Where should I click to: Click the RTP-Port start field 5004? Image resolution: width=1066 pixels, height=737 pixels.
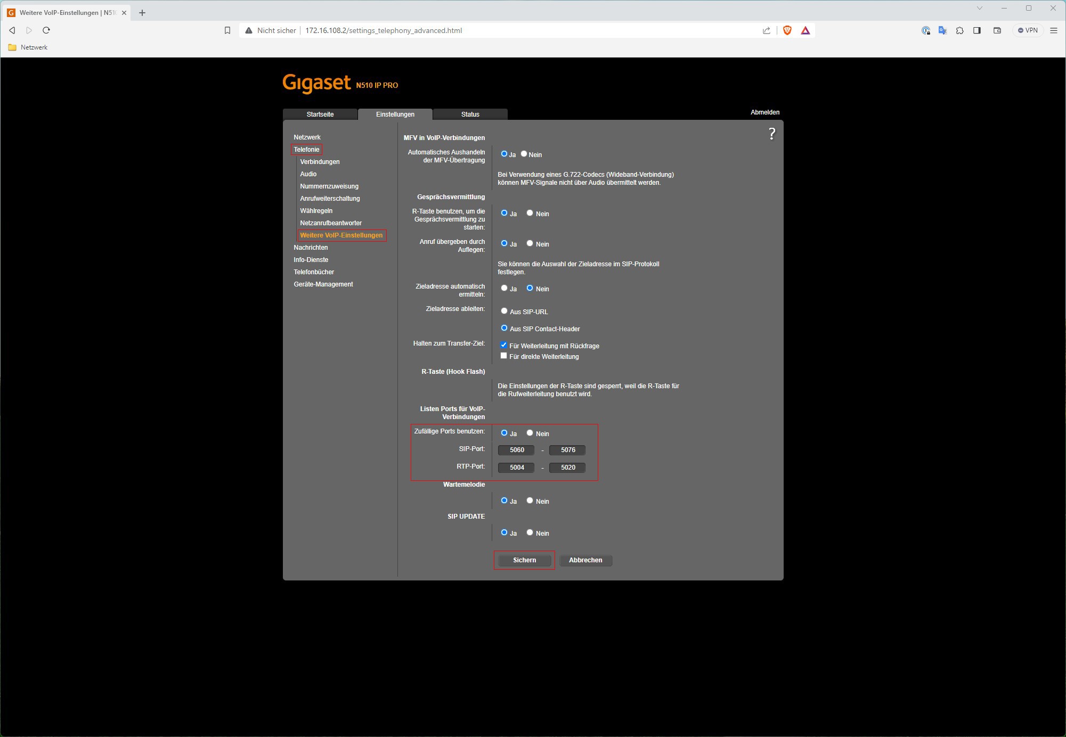click(x=516, y=468)
